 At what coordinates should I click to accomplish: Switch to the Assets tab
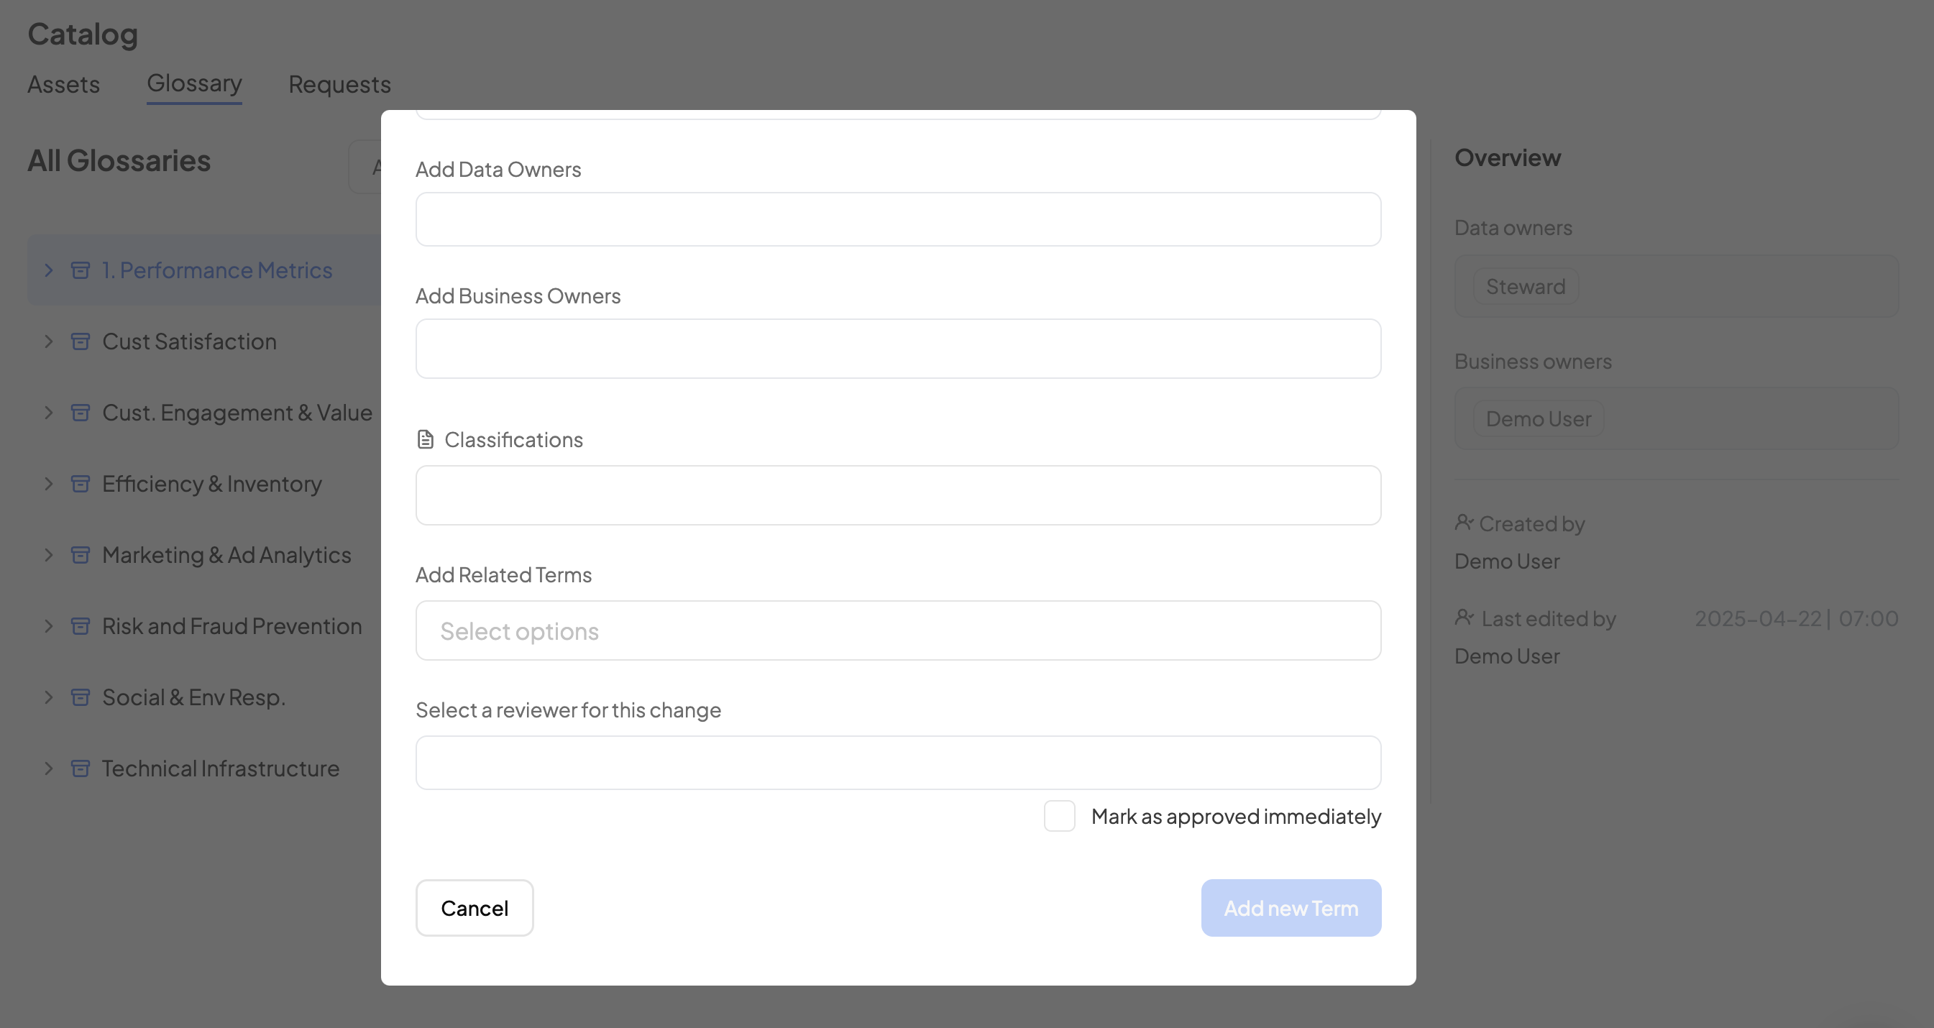pos(64,84)
